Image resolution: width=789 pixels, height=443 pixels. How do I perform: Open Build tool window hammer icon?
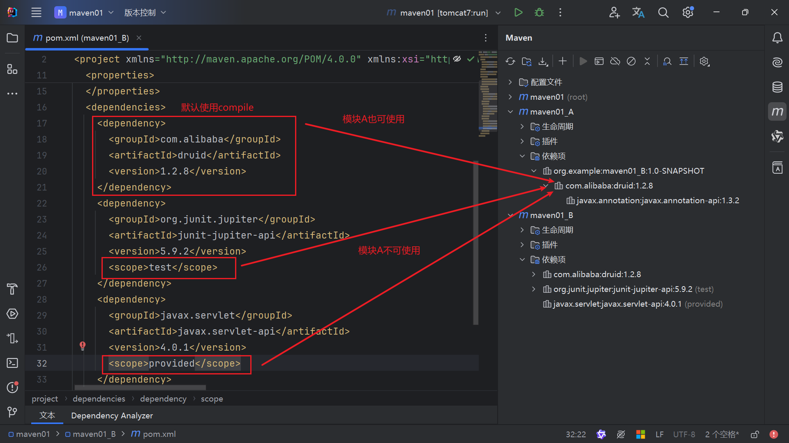coord(12,289)
